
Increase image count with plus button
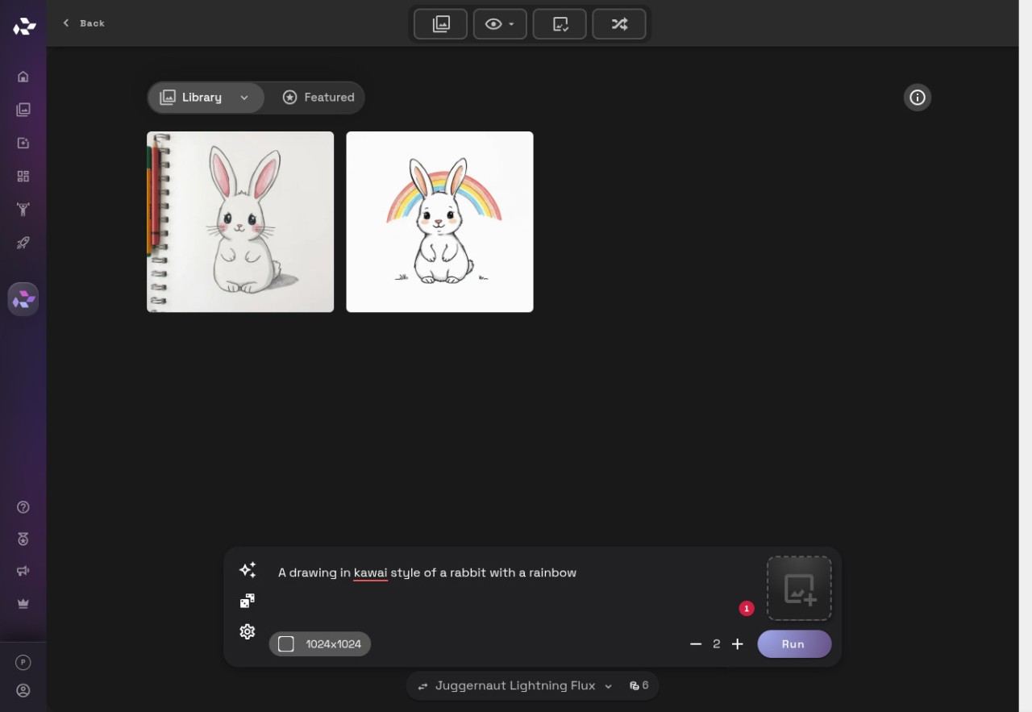tap(737, 643)
